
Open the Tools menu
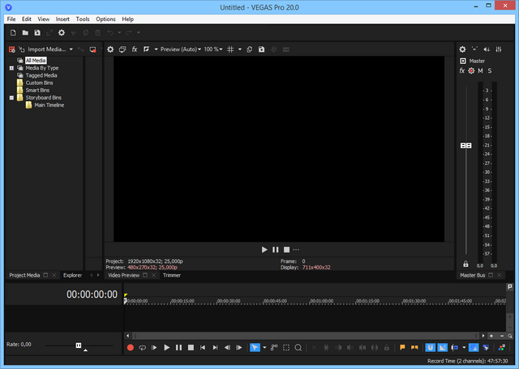tap(83, 19)
